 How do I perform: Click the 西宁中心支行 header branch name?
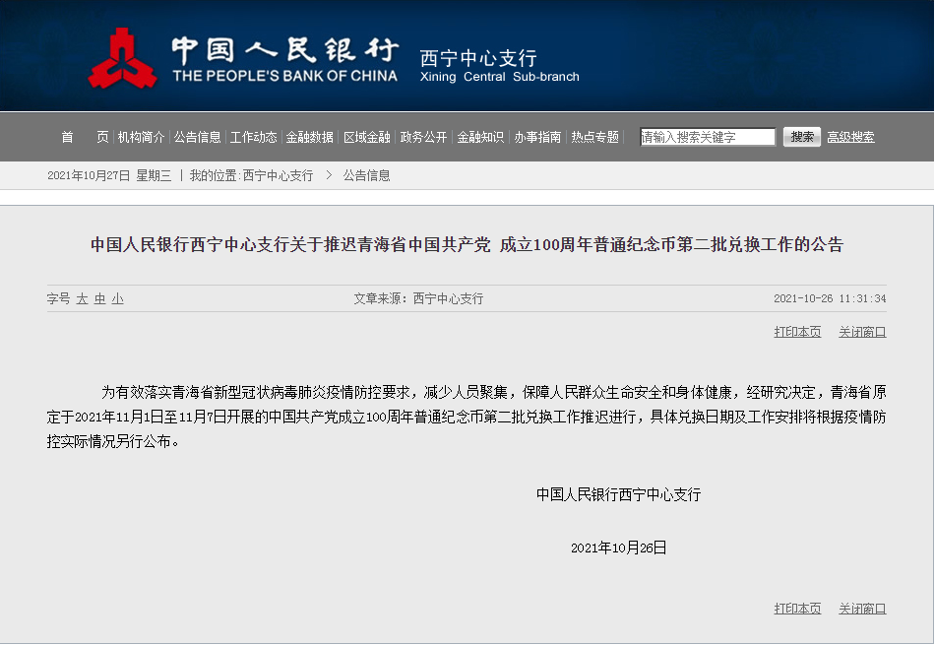(478, 58)
